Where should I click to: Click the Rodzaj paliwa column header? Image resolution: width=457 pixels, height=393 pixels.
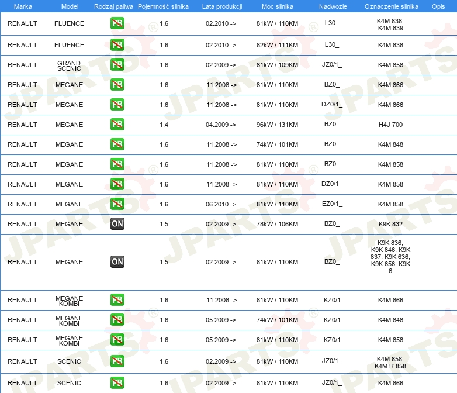pos(113,6)
